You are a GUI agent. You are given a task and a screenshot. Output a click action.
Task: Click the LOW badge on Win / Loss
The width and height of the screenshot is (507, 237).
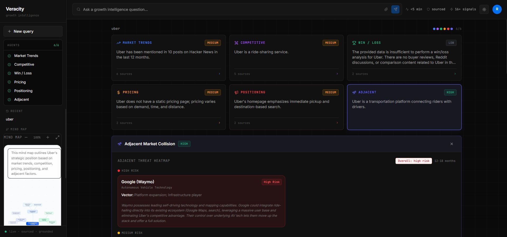click(451, 43)
